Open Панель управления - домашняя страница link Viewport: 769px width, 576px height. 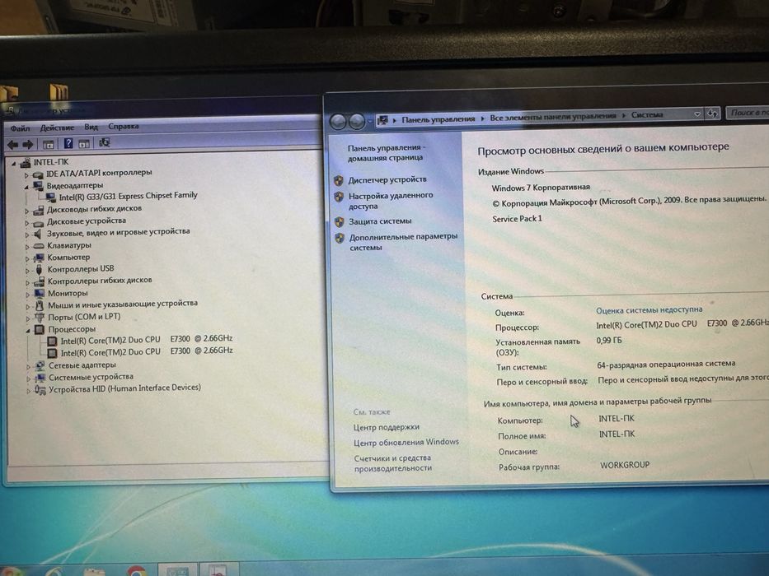(x=387, y=153)
